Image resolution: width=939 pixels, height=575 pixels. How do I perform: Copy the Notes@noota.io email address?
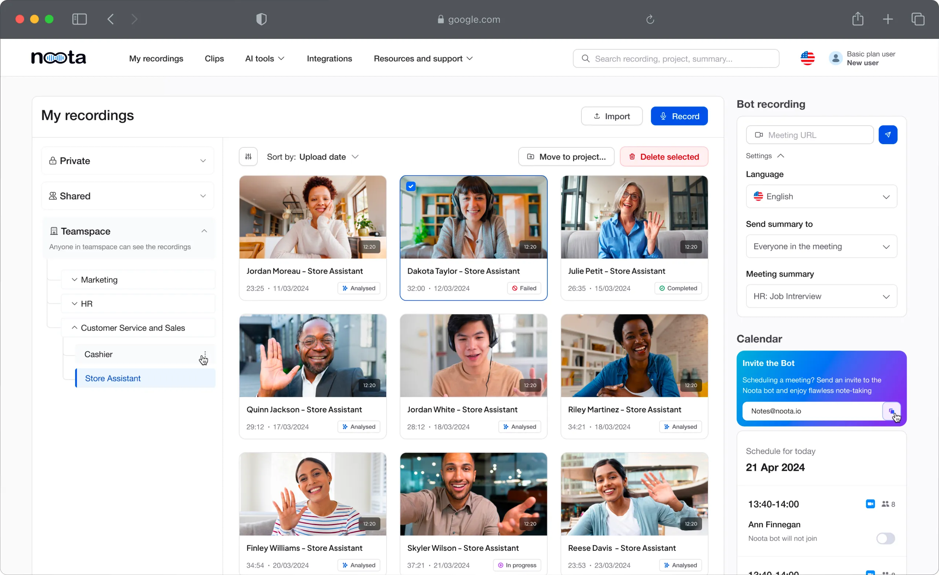click(x=891, y=411)
